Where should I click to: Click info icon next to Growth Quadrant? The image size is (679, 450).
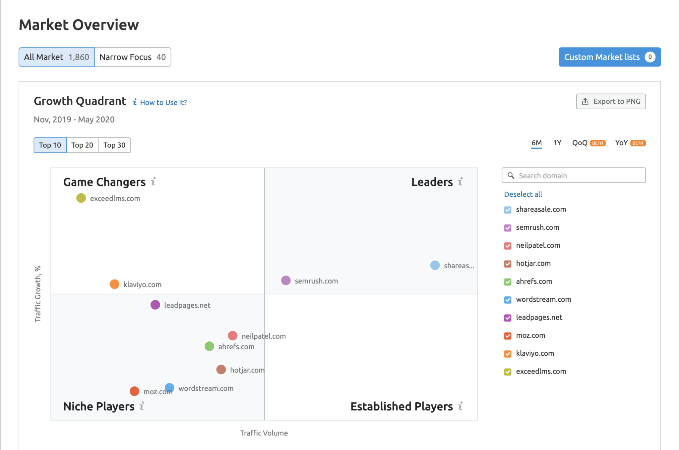(135, 102)
